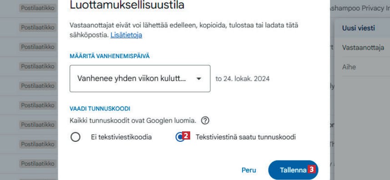
Task: Click the 'Uusi viesti' window header
Action: [359, 28]
